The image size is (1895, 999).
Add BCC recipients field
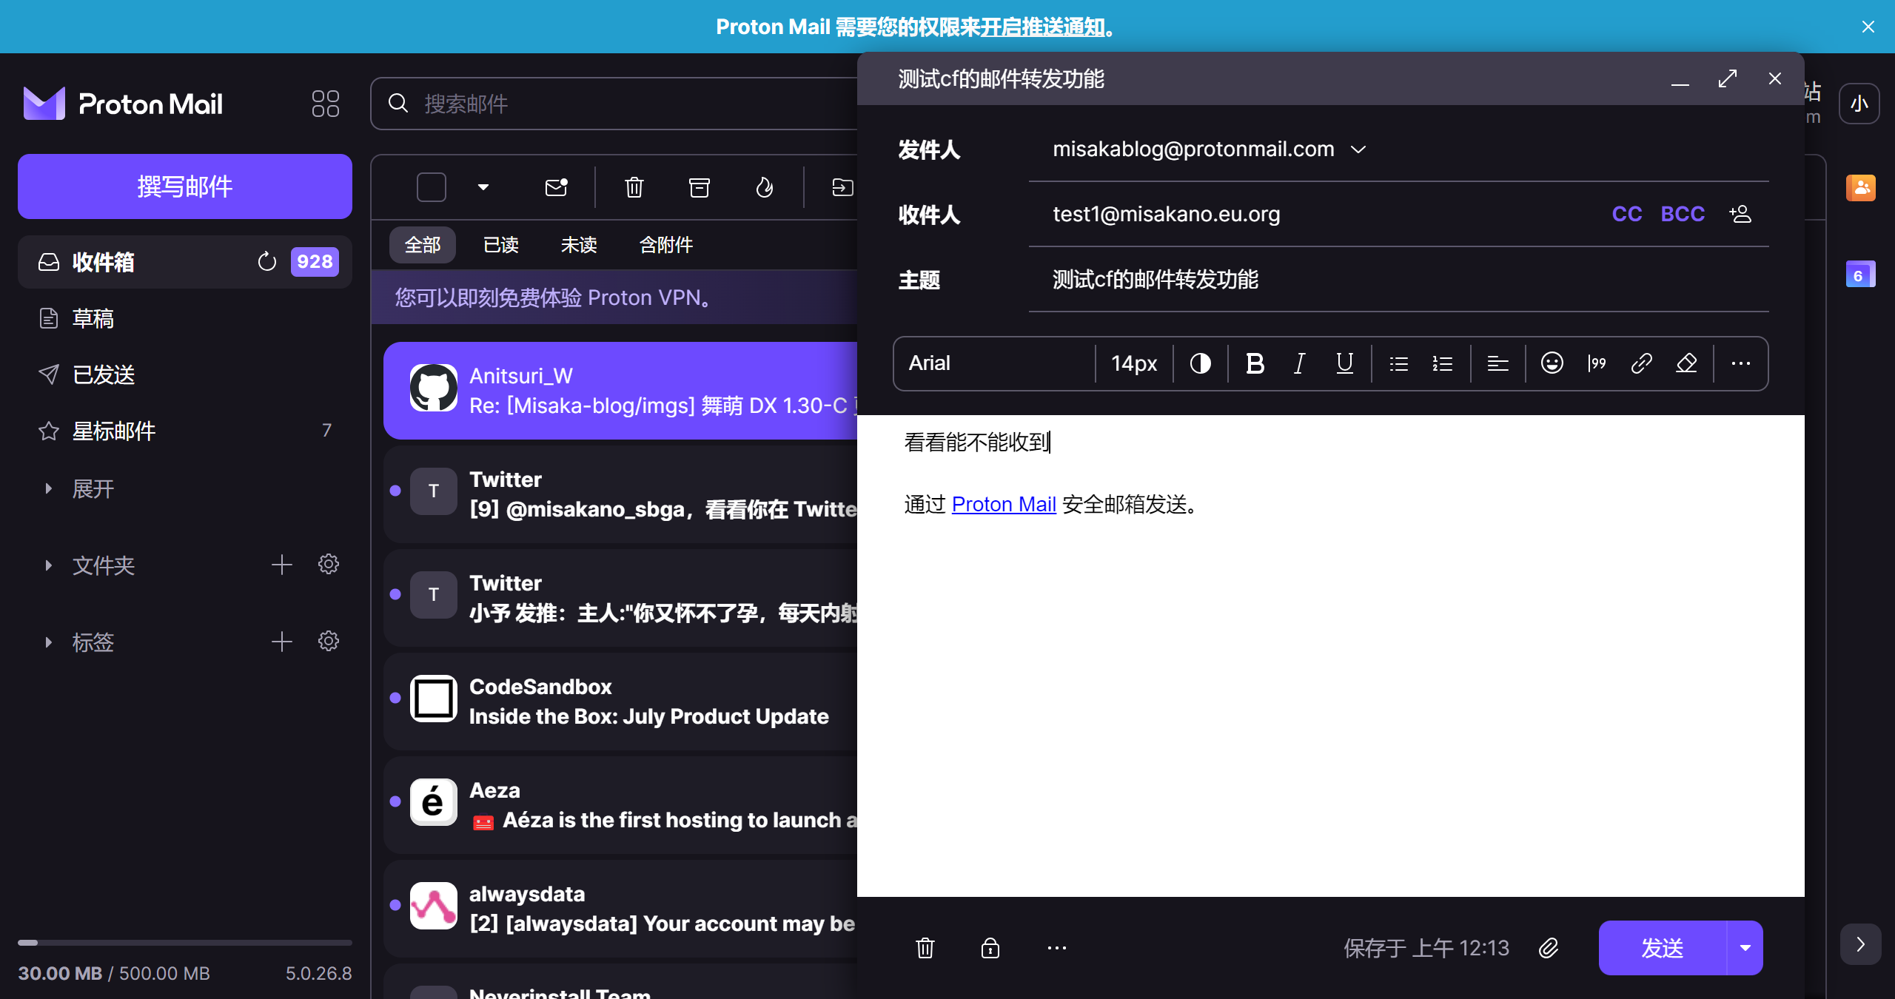pos(1683,214)
